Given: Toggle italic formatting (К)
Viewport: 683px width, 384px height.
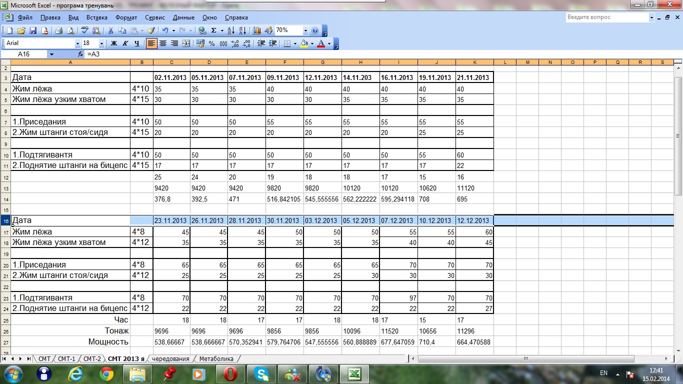Looking at the screenshot, I should click(125, 43).
